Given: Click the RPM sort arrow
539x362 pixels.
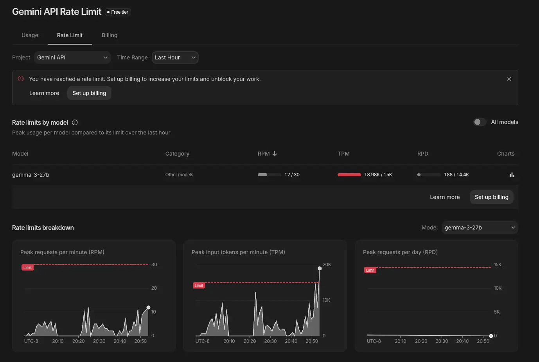Looking at the screenshot, I should pyautogui.click(x=275, y=154).
